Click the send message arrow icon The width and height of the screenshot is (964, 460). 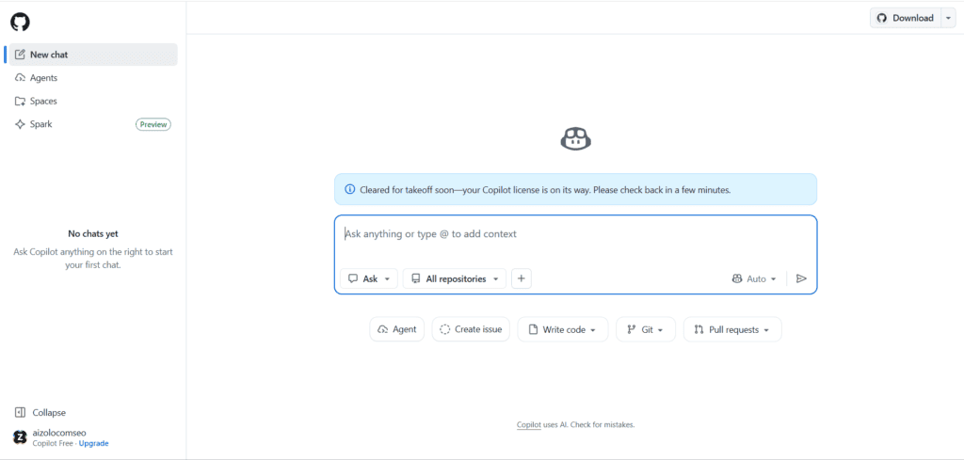(801, 278)
